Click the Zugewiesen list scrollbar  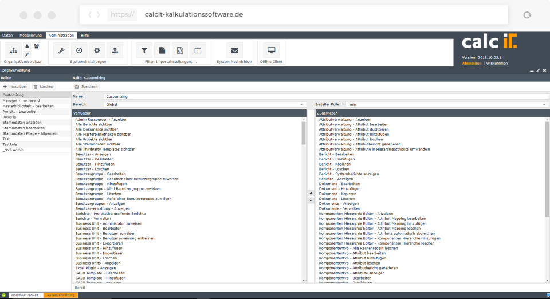[547, 169]
